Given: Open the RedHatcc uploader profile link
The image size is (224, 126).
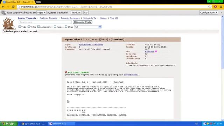Looking at the screenshot, I should [x=149, y=51].
